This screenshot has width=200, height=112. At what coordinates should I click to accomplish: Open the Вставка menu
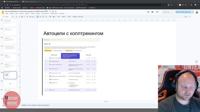(21, 13)
